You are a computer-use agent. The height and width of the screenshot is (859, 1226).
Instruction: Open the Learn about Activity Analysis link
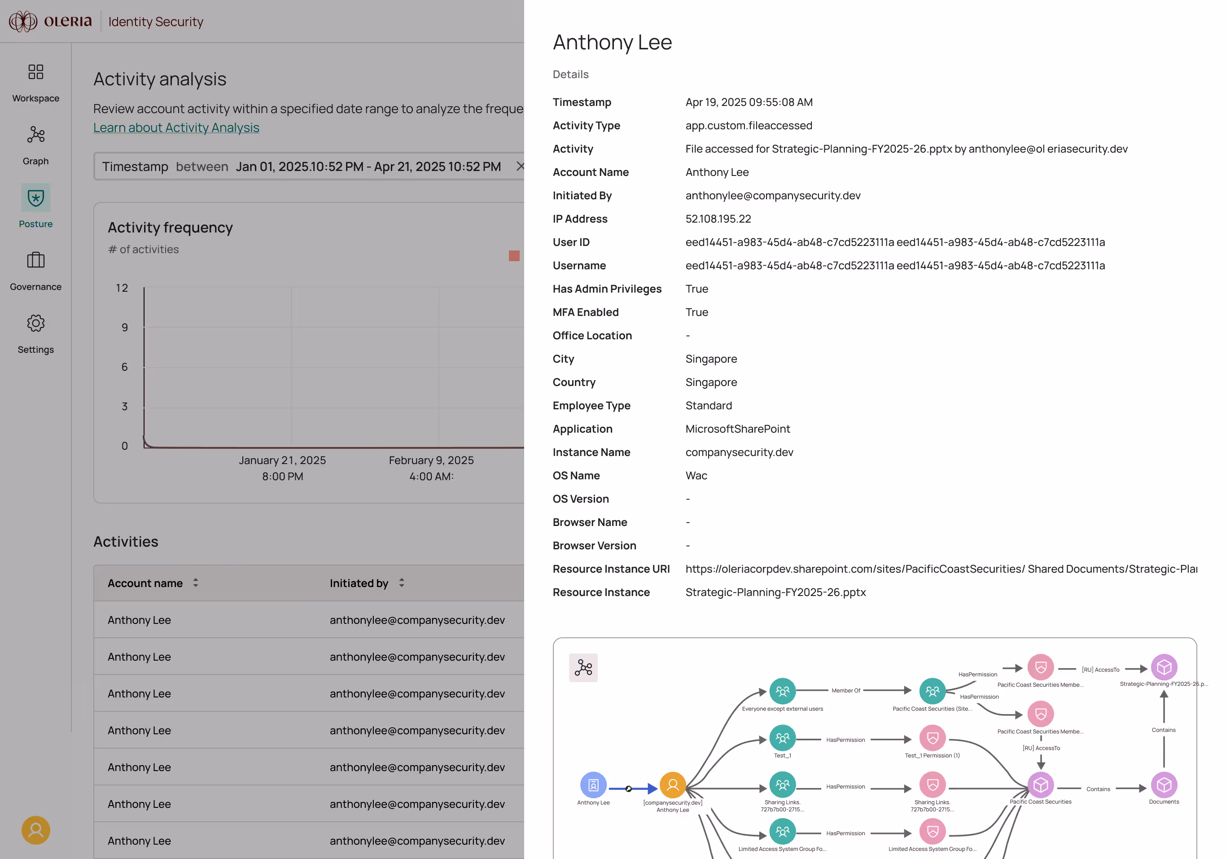point(176,127)
